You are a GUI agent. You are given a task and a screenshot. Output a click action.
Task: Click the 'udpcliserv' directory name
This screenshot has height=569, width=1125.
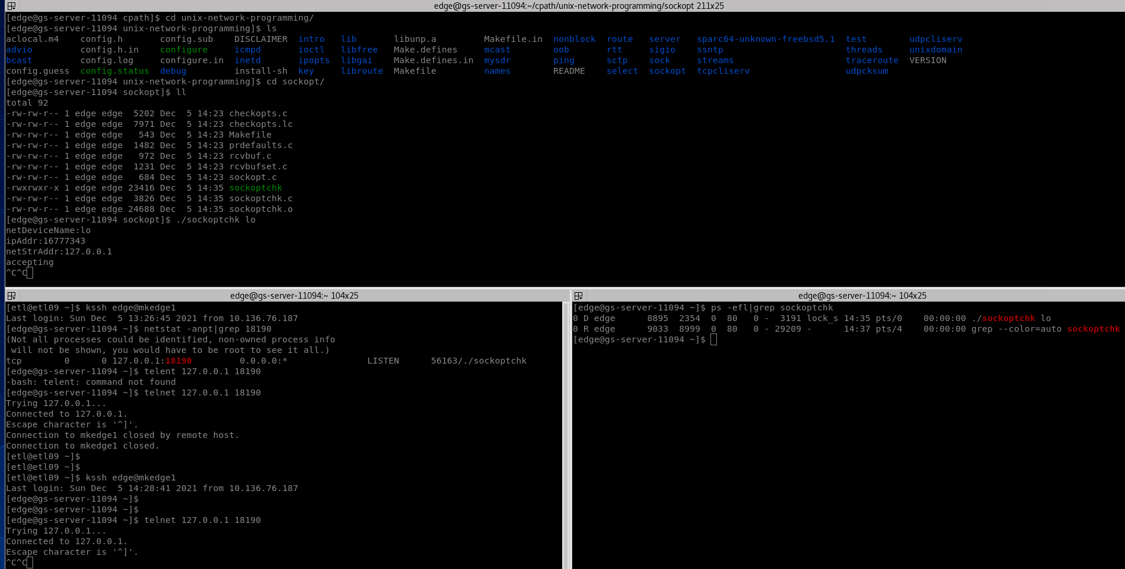point(936,39)
